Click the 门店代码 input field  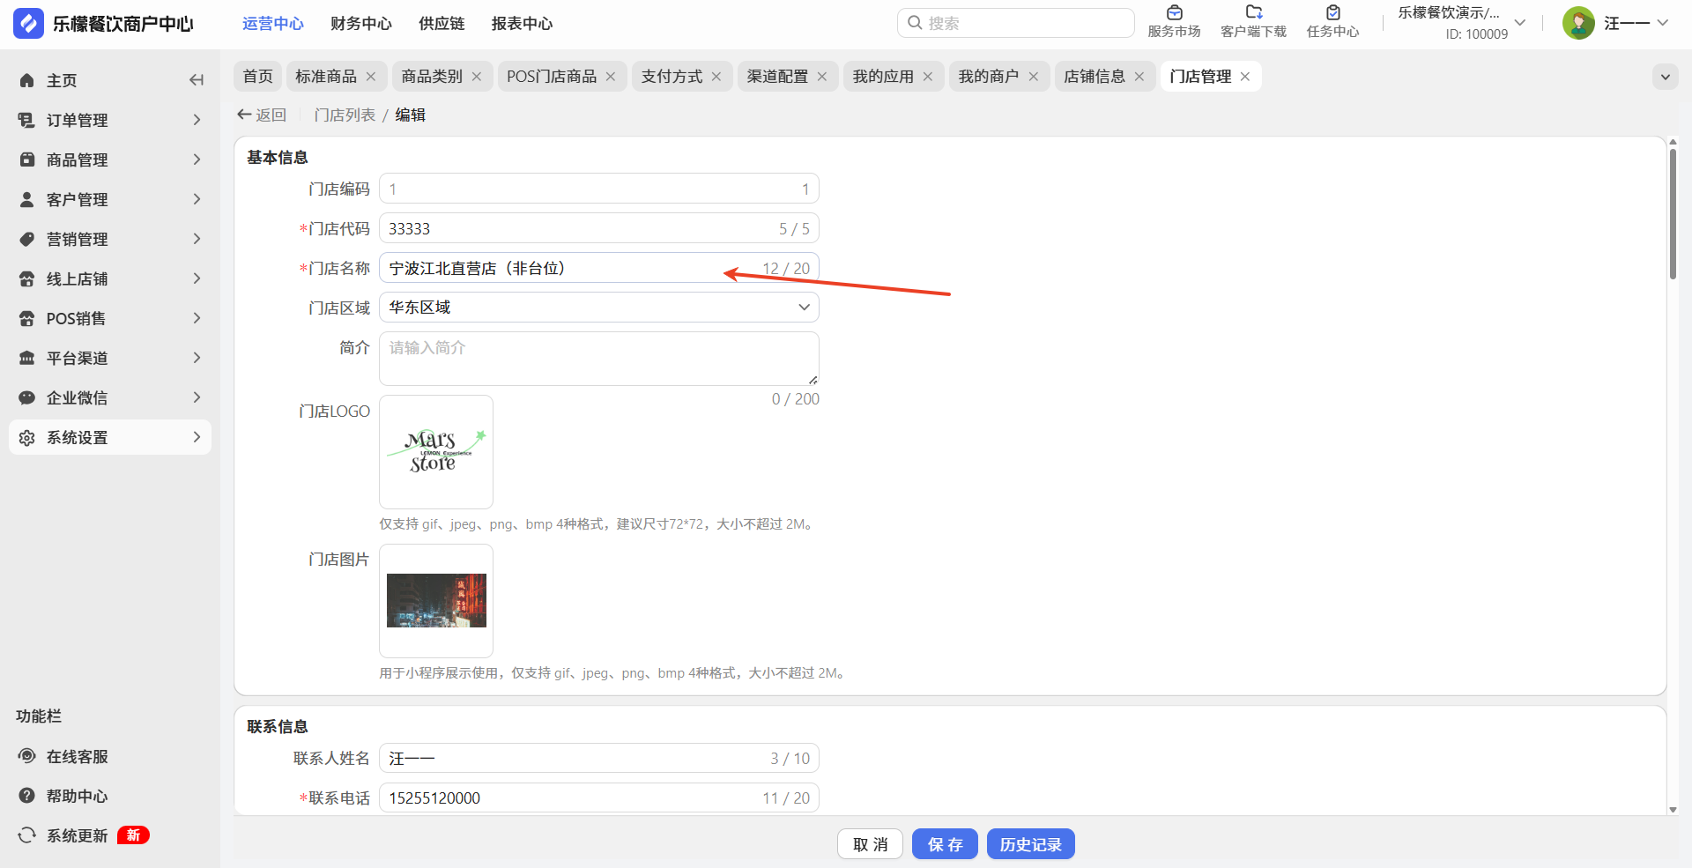(599, 228)
